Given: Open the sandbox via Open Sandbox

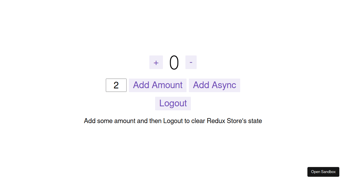Looking at the screenshot, I should coord(323,172).
